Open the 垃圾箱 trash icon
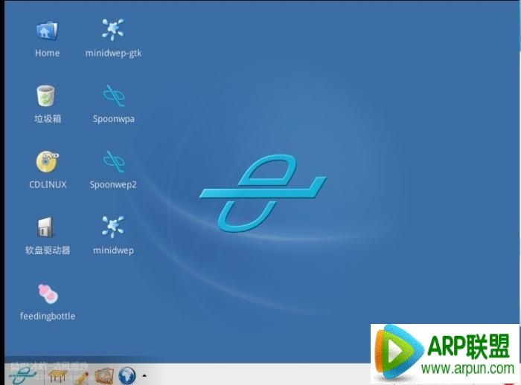The width and height of the screenshot is (521, 385). click(46, 96)
